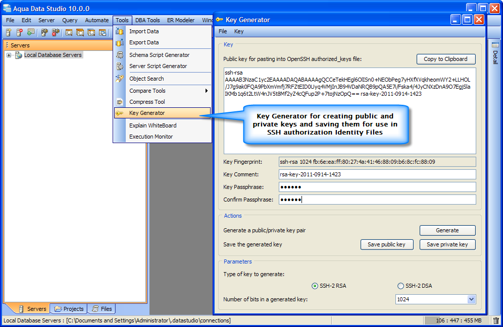Click the Disconnect Server toolbar icon with red minus

pyautogui.click(x=56, y=32)
